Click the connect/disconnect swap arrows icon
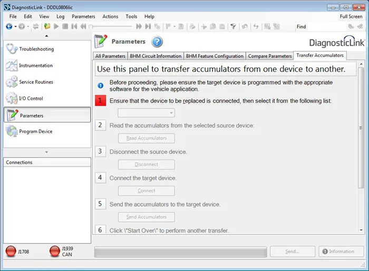Viewport: 369px width, 271px height. [x=35, y=26]
